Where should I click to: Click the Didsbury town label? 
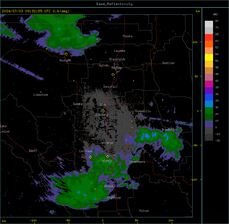pos(101,115)
